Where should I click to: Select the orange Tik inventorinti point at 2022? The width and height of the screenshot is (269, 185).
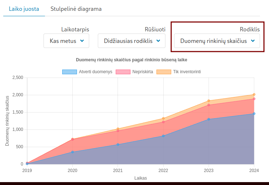163,118
